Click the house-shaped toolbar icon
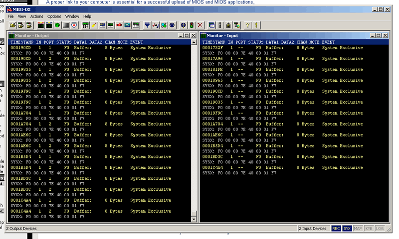 (228, 25)
